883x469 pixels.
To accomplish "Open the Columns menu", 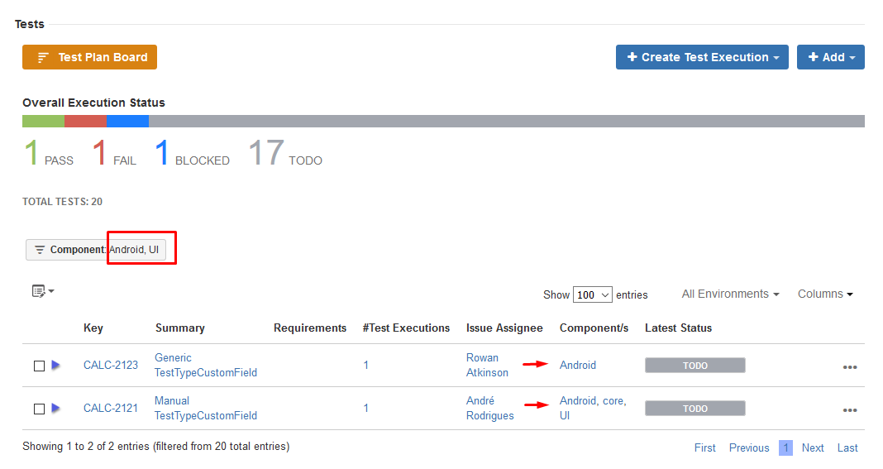I will [824, 294].
